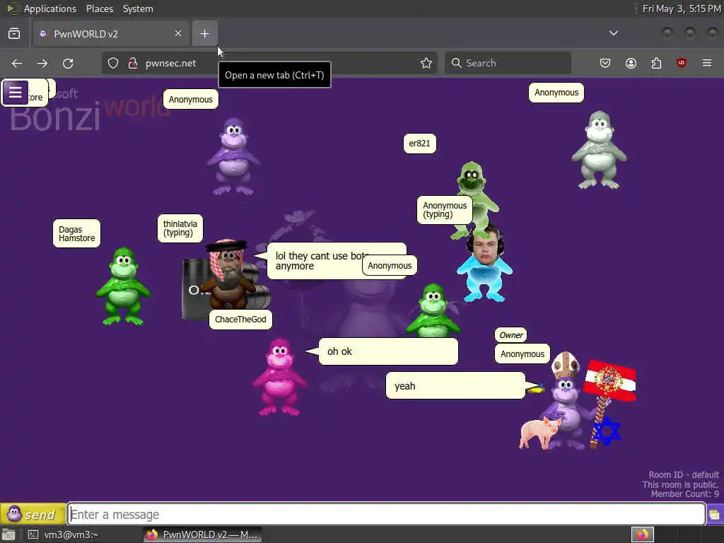Click the show desktop icon in taskbar
Viewport: 724px width, 543px height.
[8, 535]
